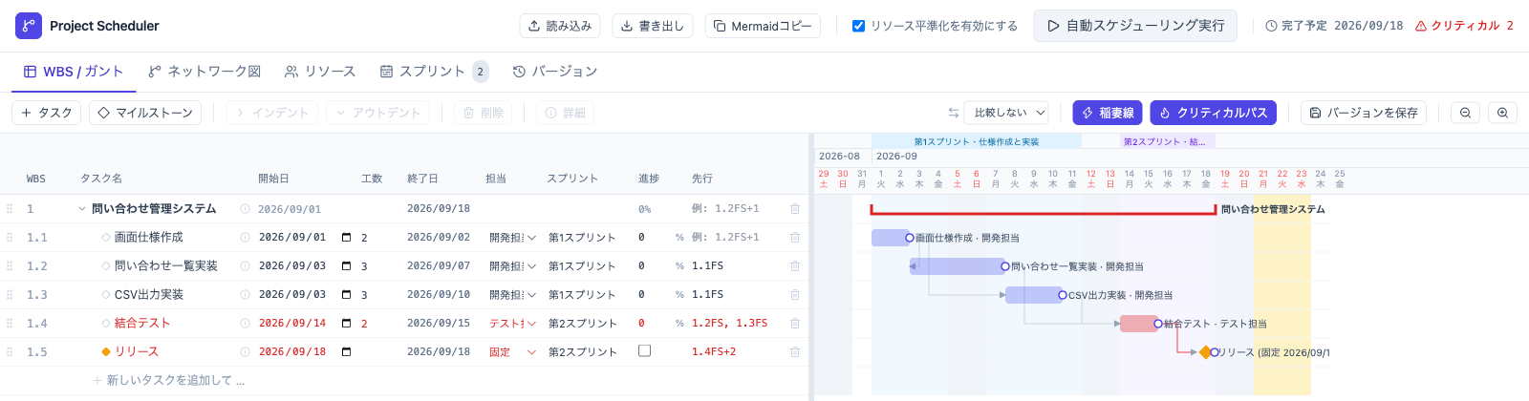
Task: Open the 固定 dropdown in リリース row
Action: [x=512, y=352]
